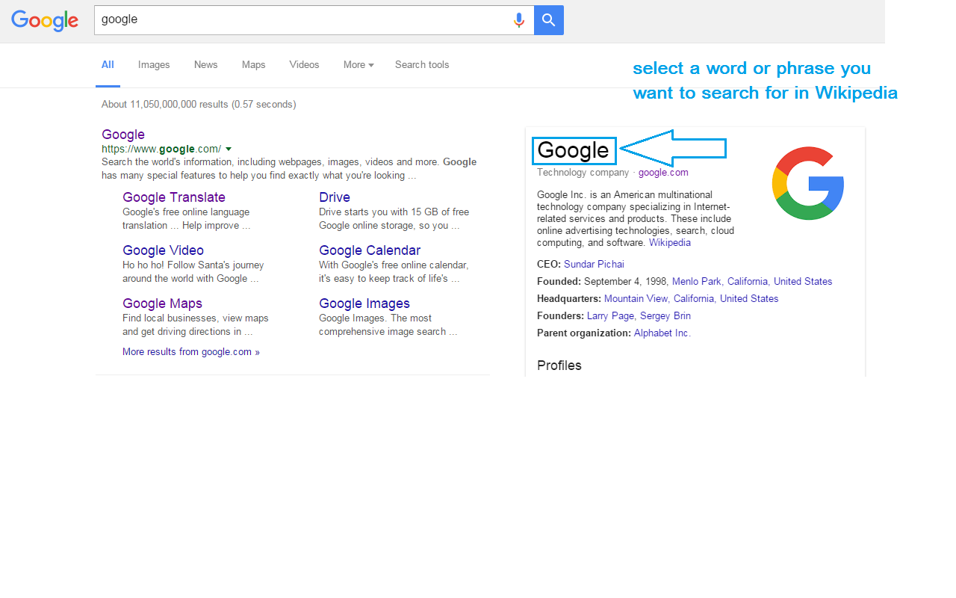Open the Google Maps sitelink
The width and height of the screenshot is (956, 598).
coord(162,303)
